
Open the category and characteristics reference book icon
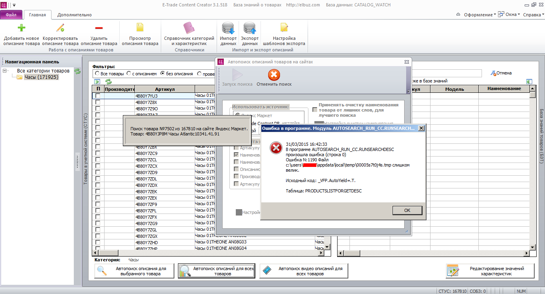pos(189,28)
